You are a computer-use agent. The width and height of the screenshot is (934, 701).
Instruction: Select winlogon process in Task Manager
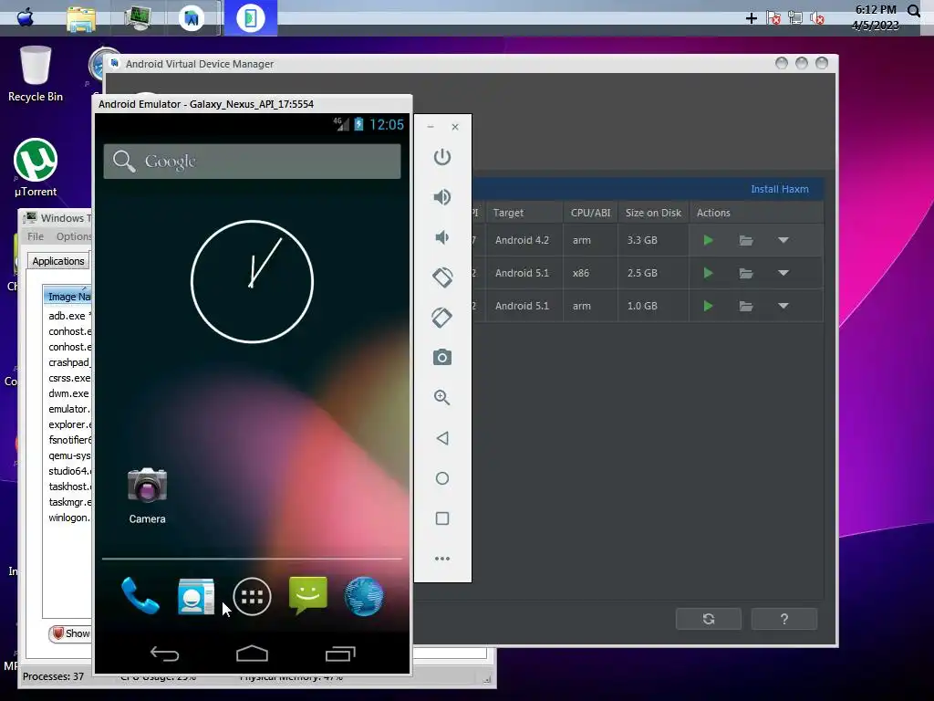67,518
